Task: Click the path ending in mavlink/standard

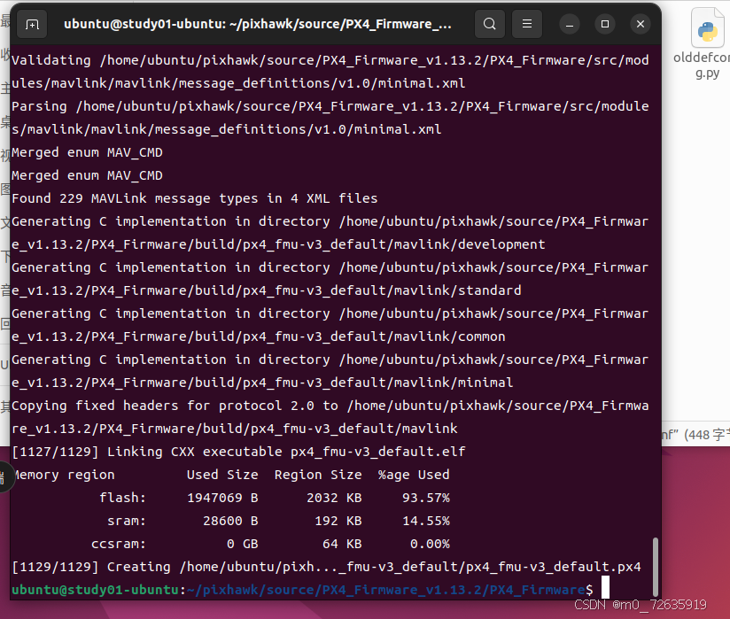Action: (x=267, y=290)
